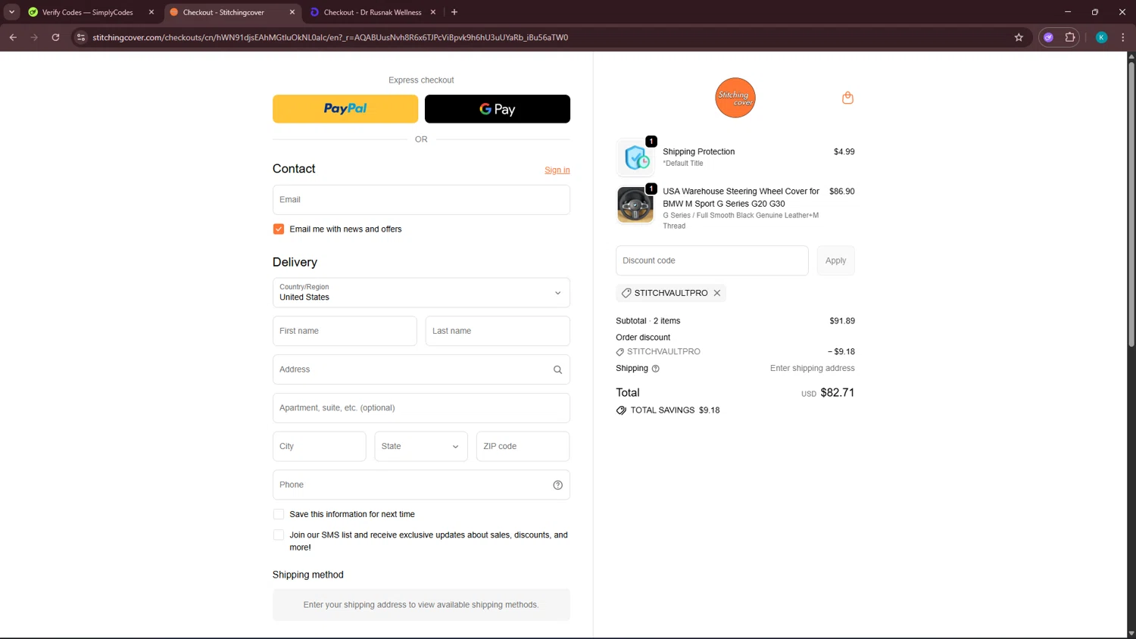Bookmark this page with the star icon

(1019, 37)
